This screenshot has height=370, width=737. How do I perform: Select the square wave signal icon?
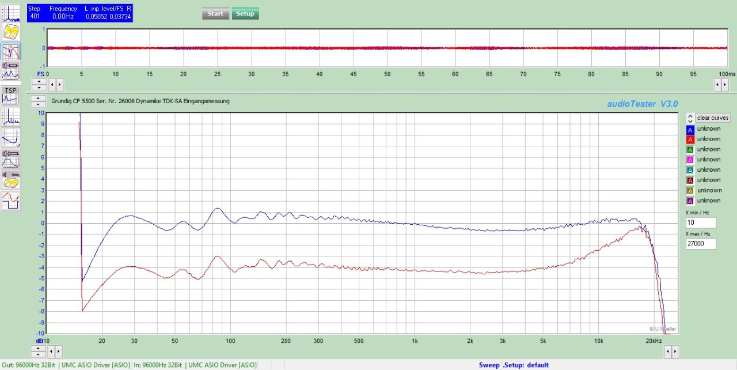(11, 201)
